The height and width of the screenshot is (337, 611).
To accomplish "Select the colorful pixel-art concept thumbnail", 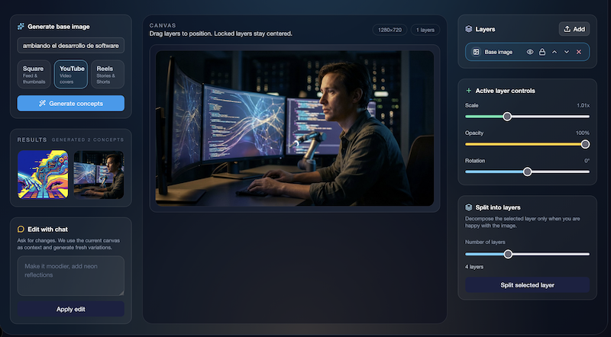I will [43, 175].
